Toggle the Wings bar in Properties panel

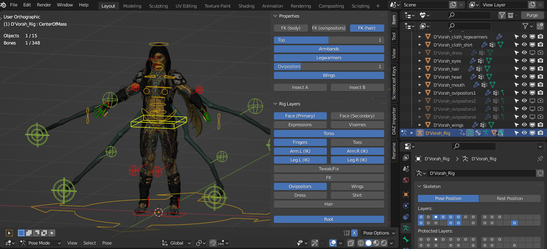(329, 75)
